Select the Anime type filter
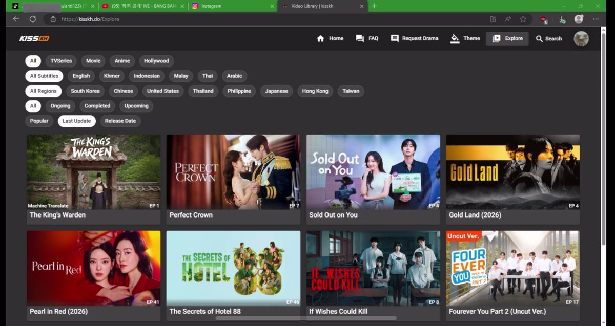This screenshot has height=326, width=615. tap(122, 61)
